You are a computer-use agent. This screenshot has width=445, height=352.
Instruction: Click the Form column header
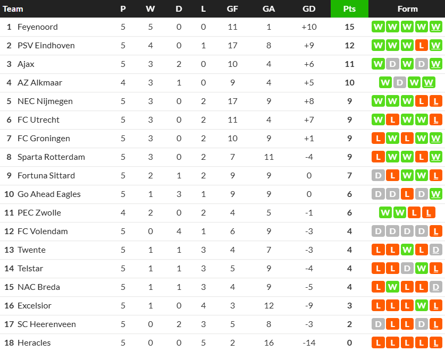(x=408, y=9)
